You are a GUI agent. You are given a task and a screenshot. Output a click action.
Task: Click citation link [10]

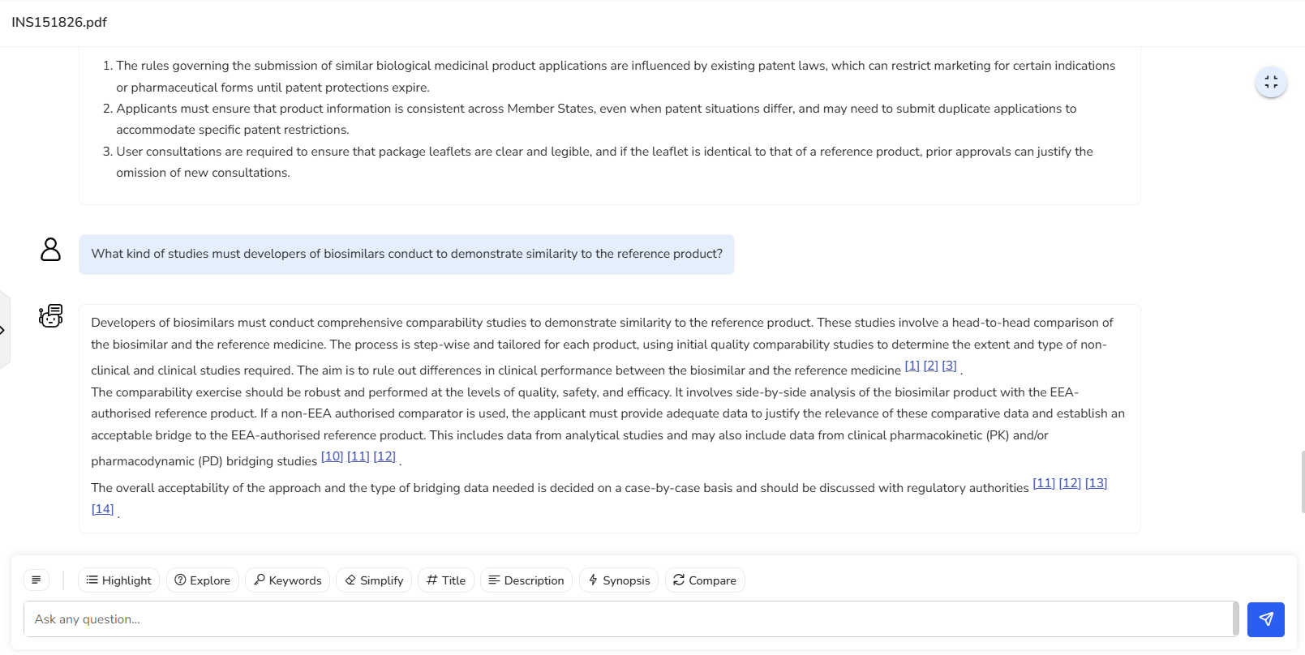332,456
